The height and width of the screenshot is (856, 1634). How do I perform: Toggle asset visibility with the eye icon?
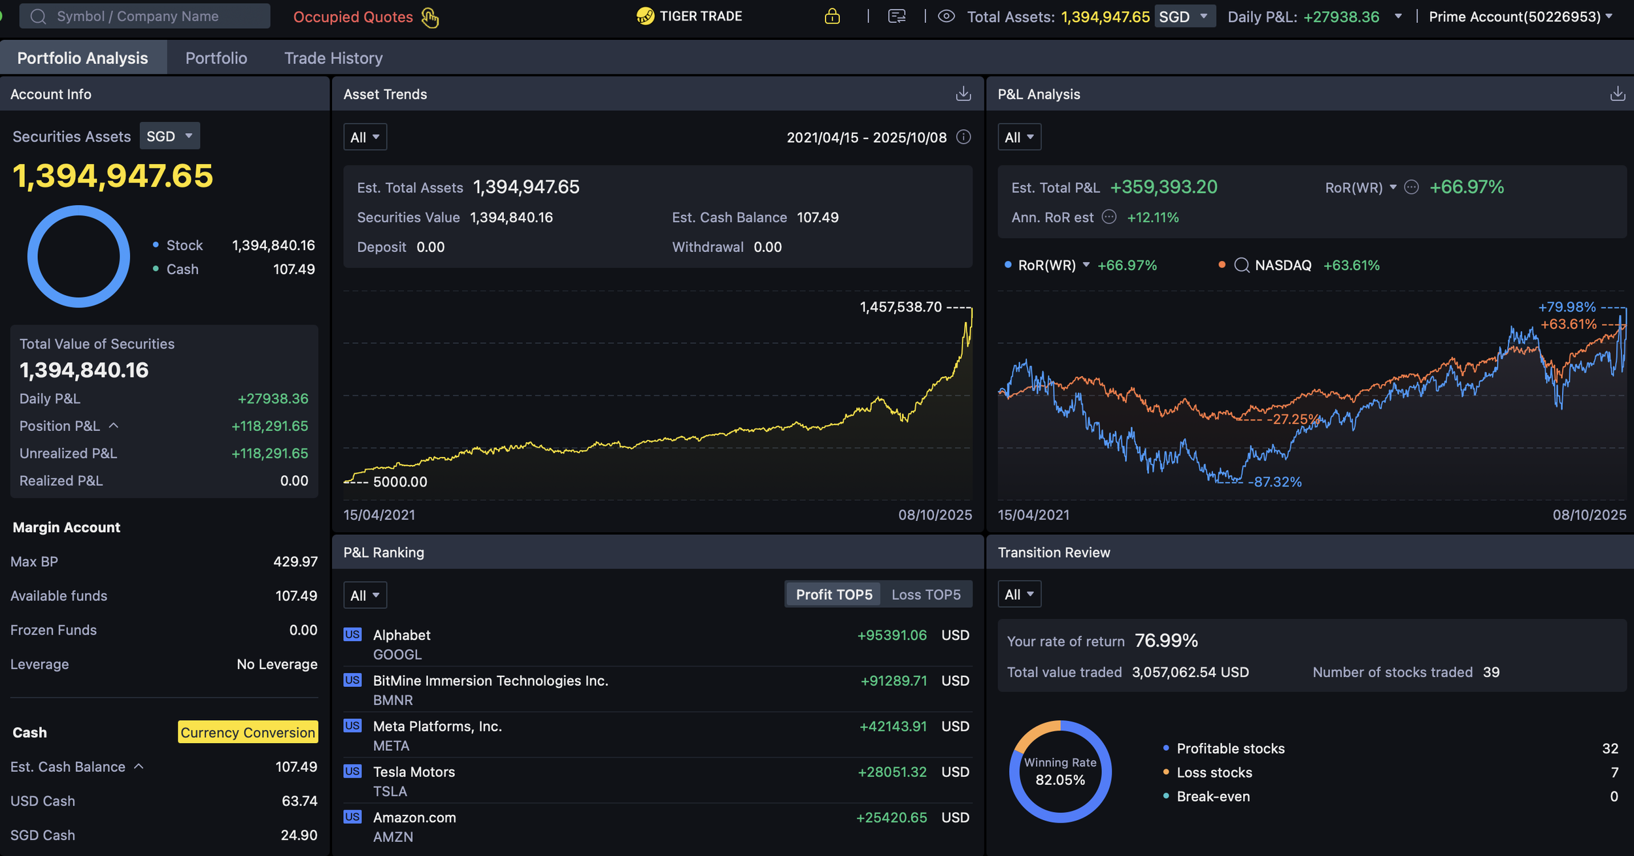coord(946,16)
